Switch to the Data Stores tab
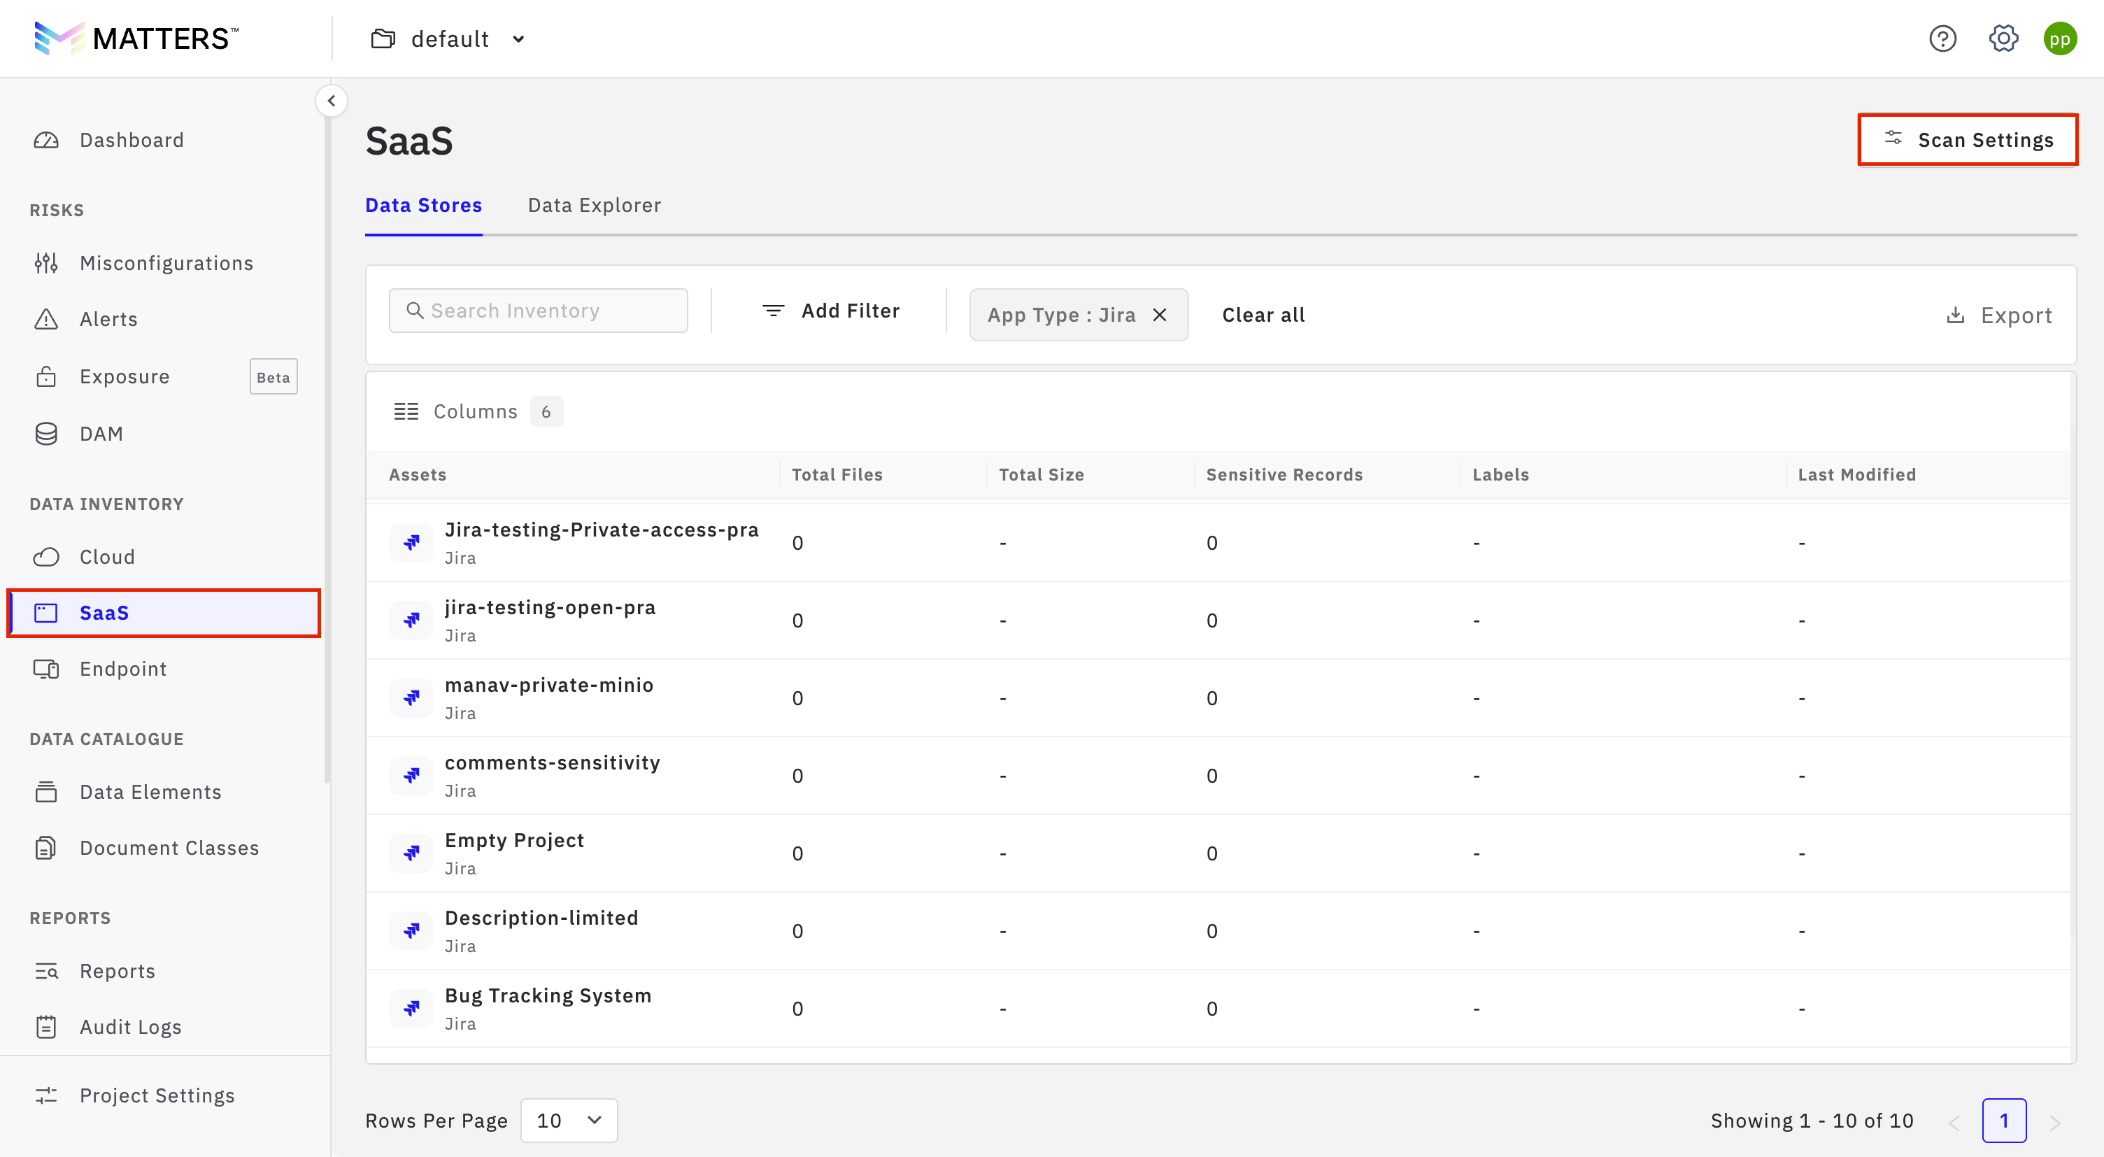 (x=423, y=205)
